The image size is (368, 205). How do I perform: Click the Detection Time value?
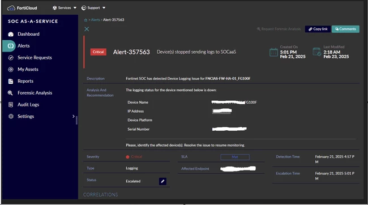[x=335, y=159]
